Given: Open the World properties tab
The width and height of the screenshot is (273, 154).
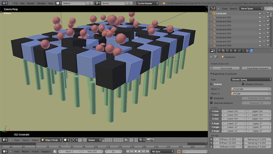Looking at the screenshot, I should tap(231, 51).
